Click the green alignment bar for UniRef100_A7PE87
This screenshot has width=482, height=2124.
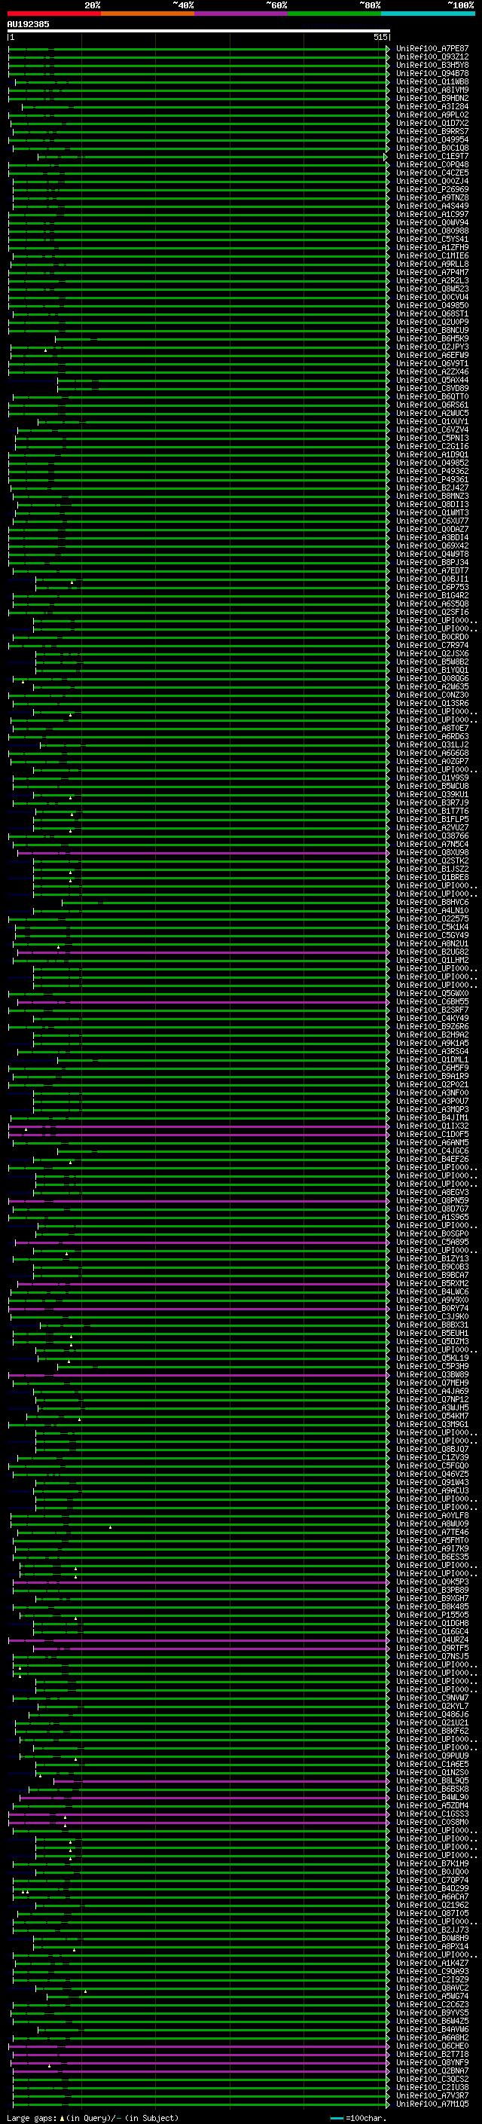coord(198,49)
